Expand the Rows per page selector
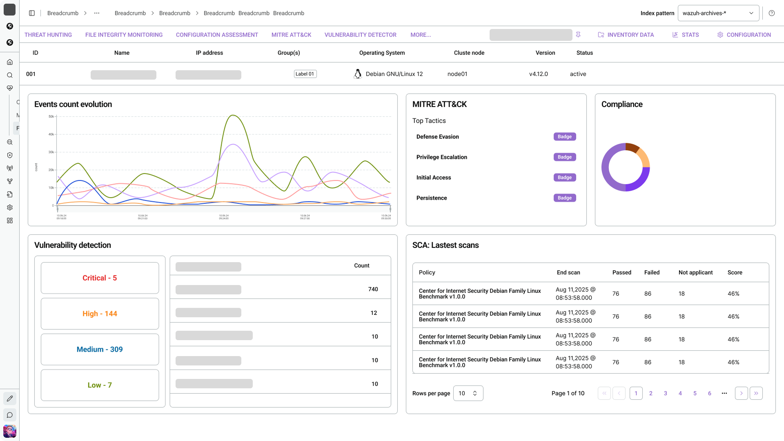The height and width of the screenshot is (441, 784). (x=468, y=393)
